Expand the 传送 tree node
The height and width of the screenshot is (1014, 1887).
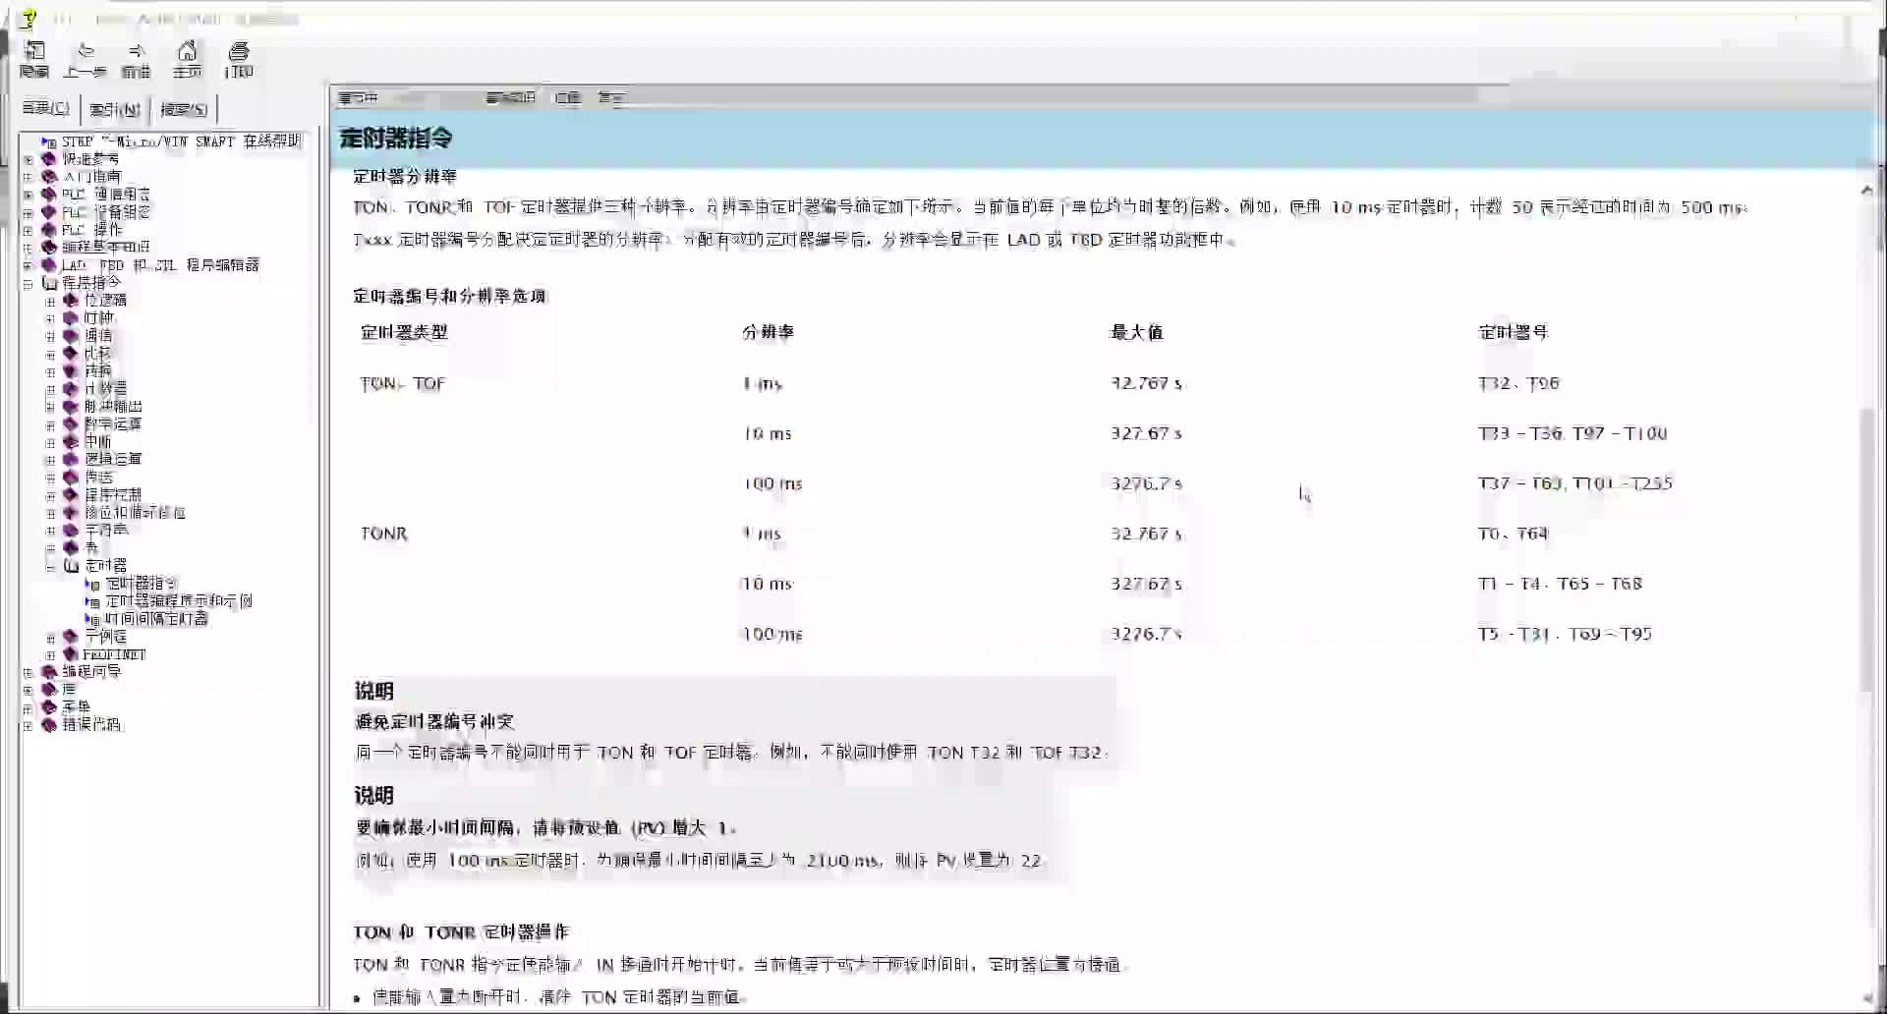(50, 478)
